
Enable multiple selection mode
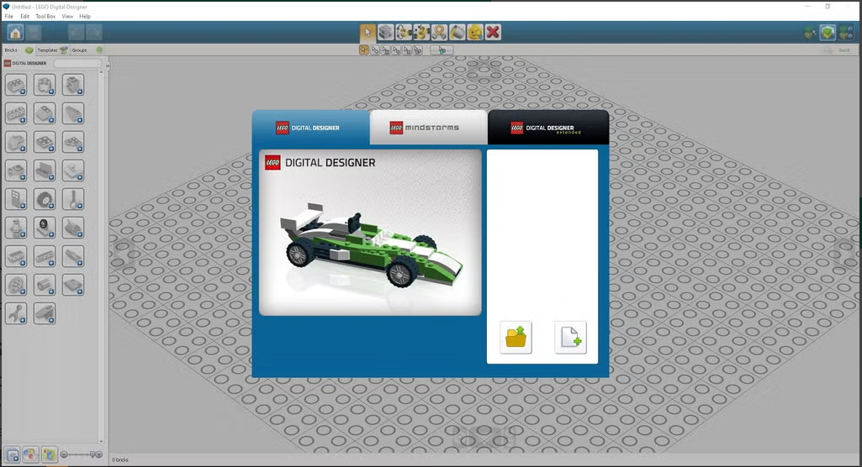tap(375, 50)
